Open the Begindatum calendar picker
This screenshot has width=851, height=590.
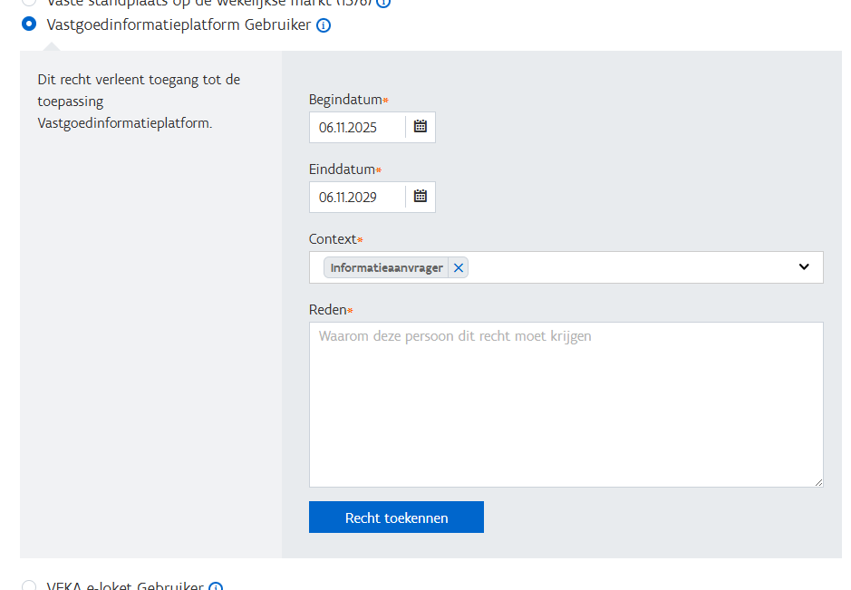(421, 127)
